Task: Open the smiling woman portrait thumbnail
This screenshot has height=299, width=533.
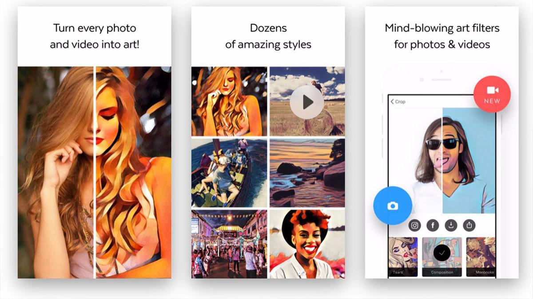Action: pyautogui.click(x=307, y=244)
